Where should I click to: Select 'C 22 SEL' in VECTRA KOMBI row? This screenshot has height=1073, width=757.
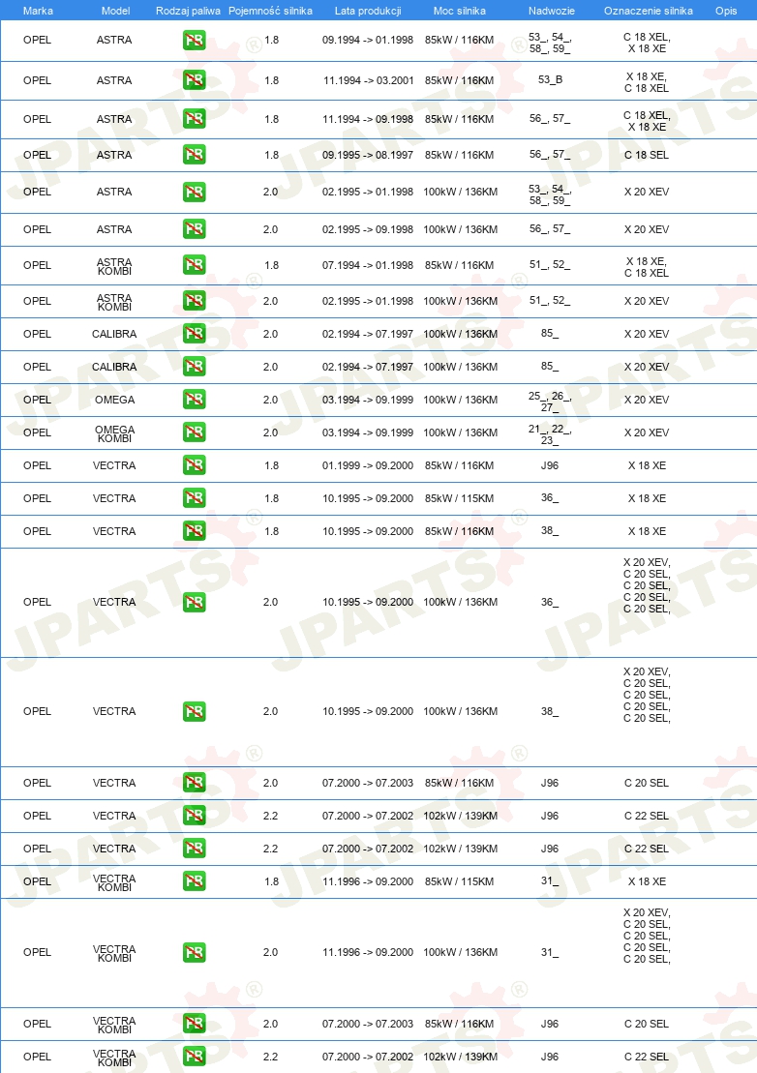[x=647, y=1057]
